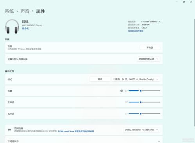The height and width of the screenshot is (143, 195).
Task: Click the driver version 1.0.5.1
Action: tap(144, 28)
